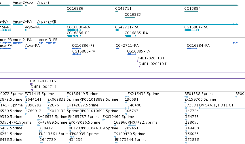Click the DMG4A.1_1.D11.C1 feature label

click(216, 105)
